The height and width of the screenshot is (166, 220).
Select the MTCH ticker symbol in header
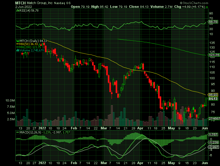(20, 3)
